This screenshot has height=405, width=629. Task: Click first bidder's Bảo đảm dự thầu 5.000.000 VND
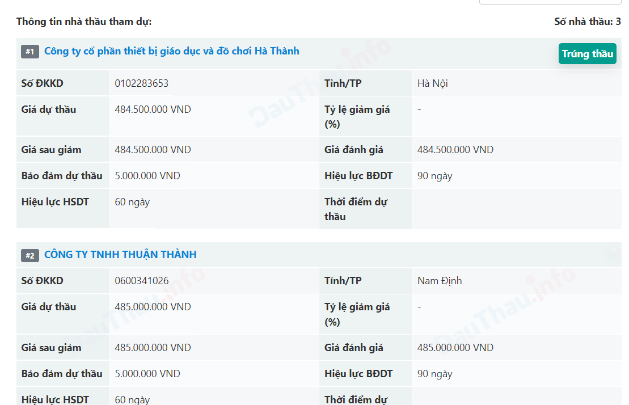click(147, 176)
